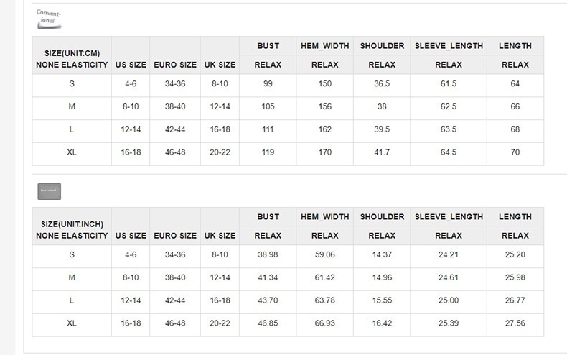Screen dimensions: 567x355
Task: Click the sleeve length value 25.39
Action: pyautogui.click(x=449, y=324)
